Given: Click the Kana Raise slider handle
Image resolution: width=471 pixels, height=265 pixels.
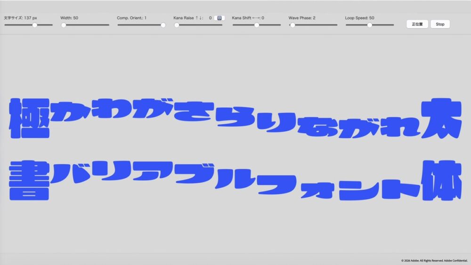Looking at the screenshot, I should pos(177,25).
